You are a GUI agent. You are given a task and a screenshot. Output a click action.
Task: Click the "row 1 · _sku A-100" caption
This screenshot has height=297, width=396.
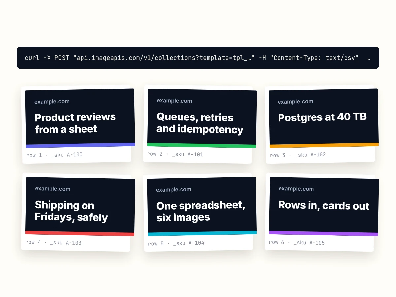pyautogui.click(x=54, y=155)
